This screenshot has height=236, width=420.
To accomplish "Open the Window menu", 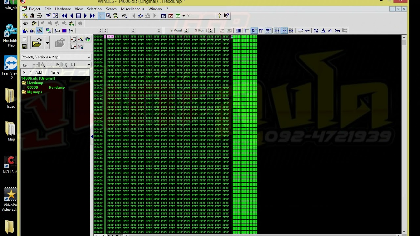I will pyautogui.click(x=155, y=9).
